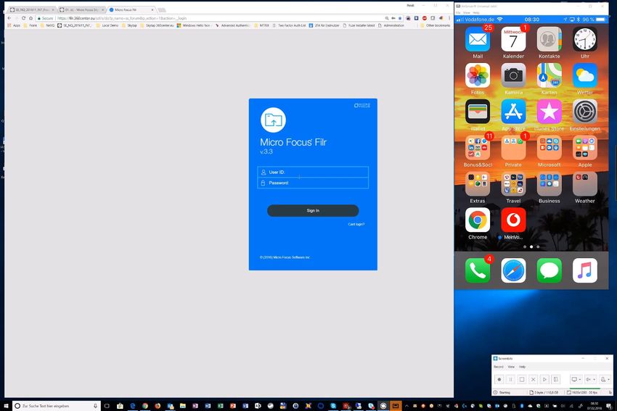
Task: Open the Wetter app icon
Action: click(585, 75)
